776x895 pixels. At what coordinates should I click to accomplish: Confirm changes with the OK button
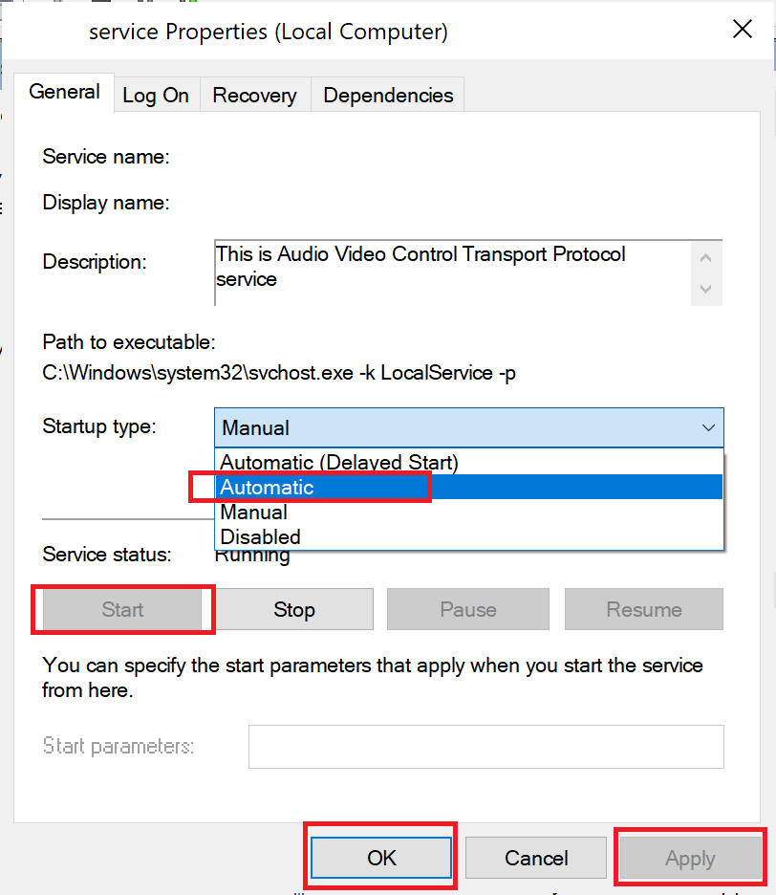click(x=381, y=859)
